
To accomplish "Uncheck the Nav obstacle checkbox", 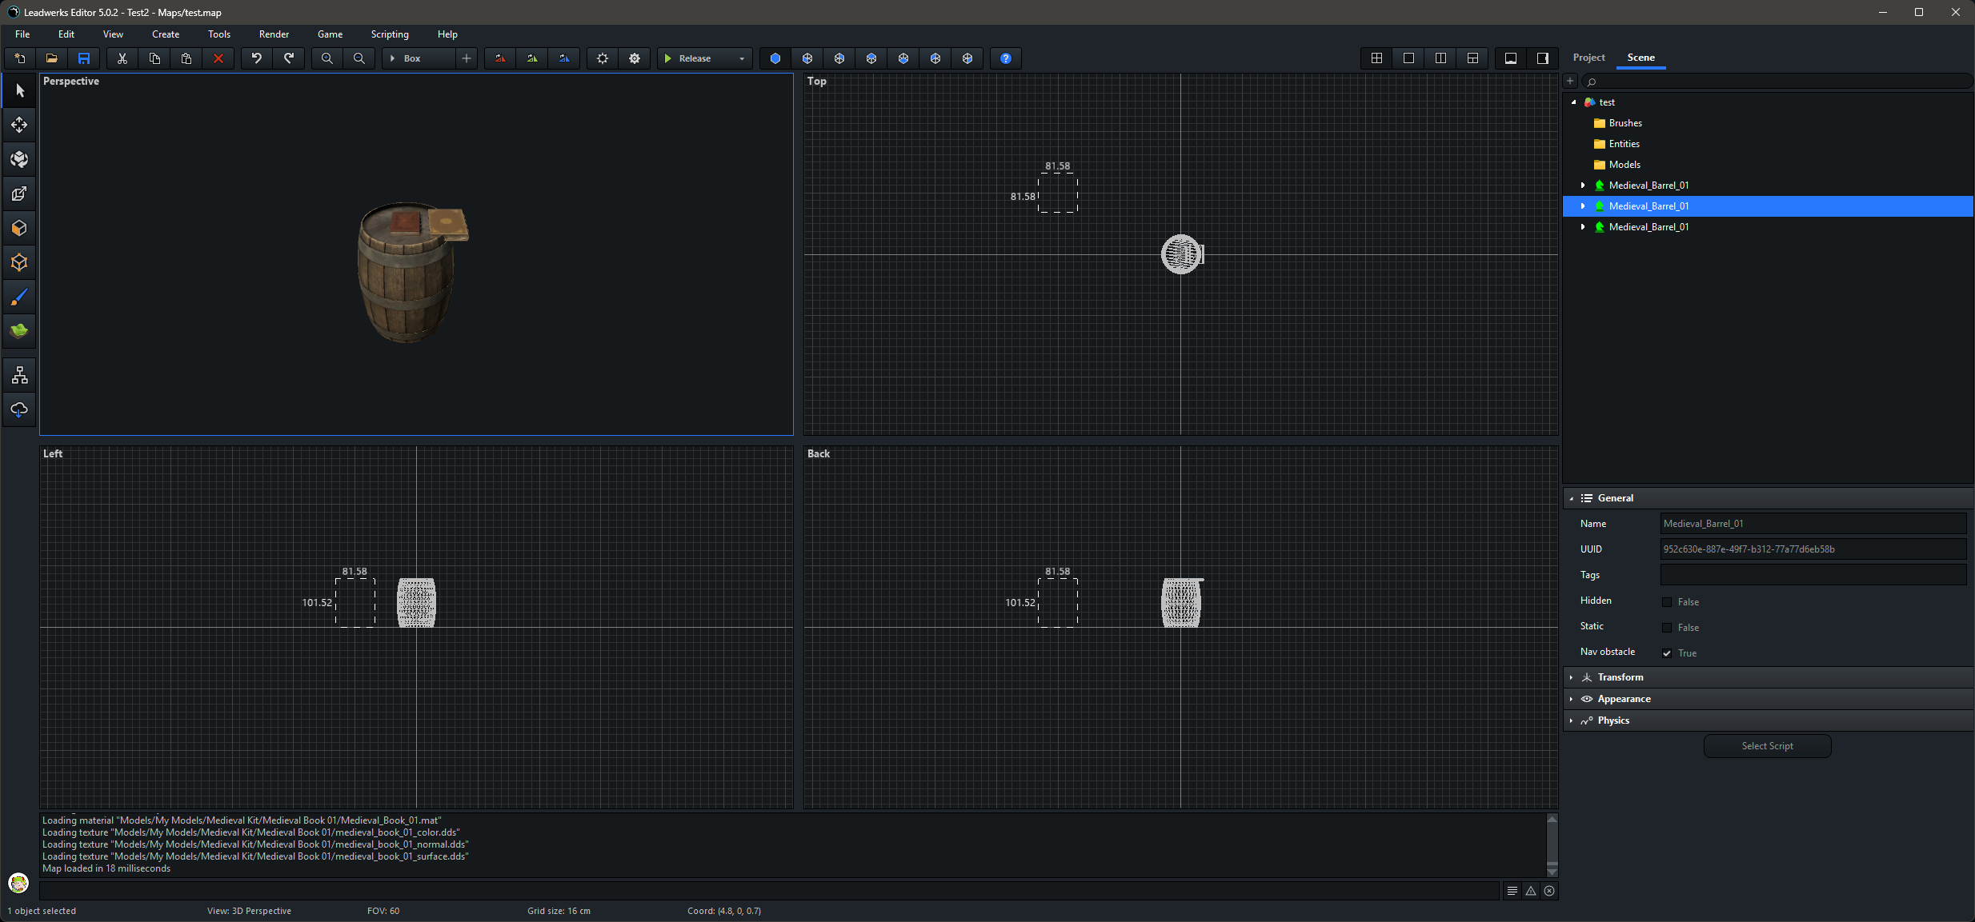I will click(1667, 653).
